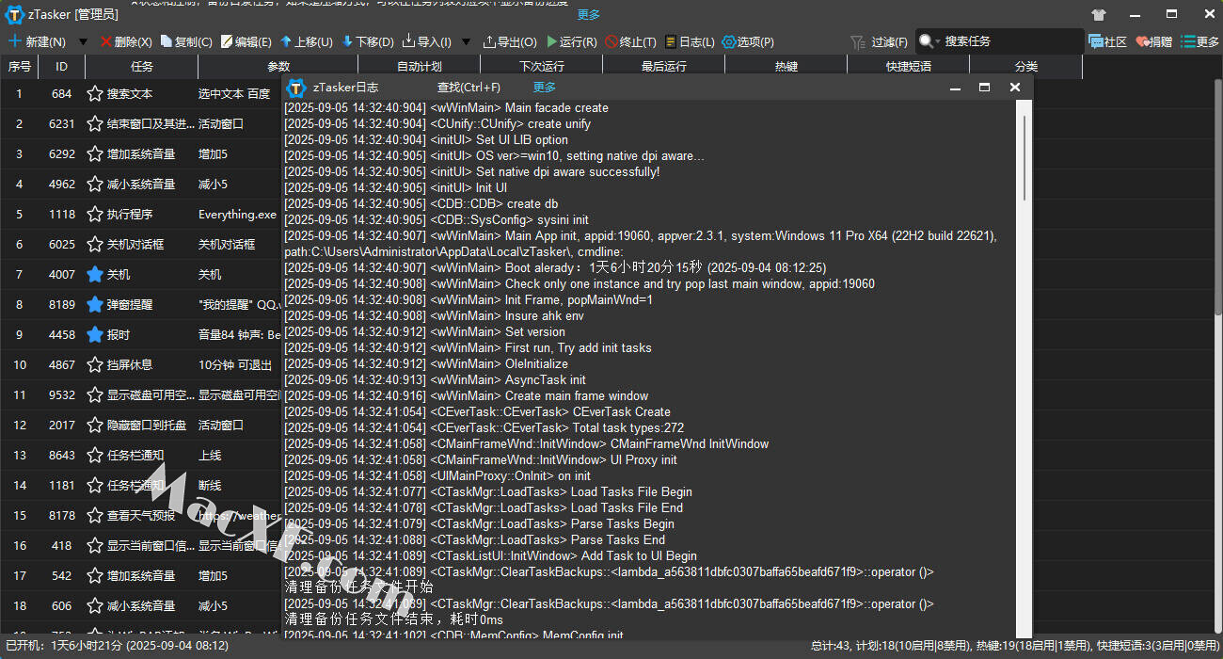
Task: Sort by the ID column header
Action: point(62,67)
